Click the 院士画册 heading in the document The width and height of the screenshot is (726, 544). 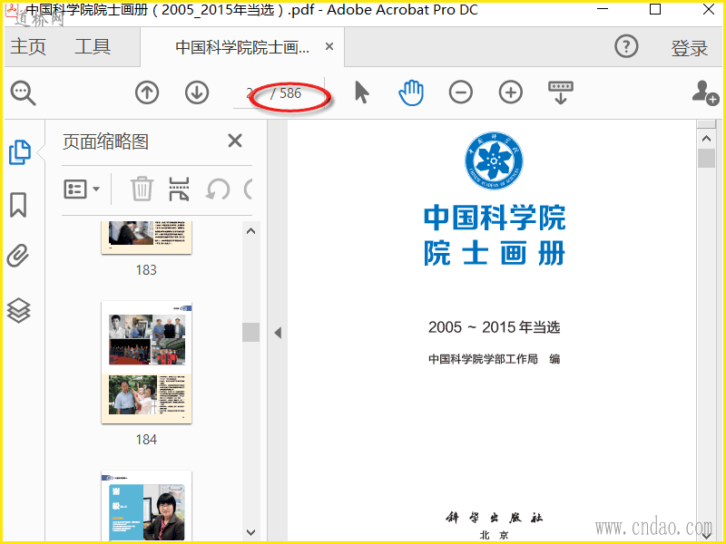495,253
